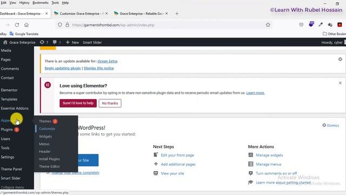This screenshot has width=346, height=195.
Task: Click the Google Translate bookmark
Action: (x=24, y=34)
